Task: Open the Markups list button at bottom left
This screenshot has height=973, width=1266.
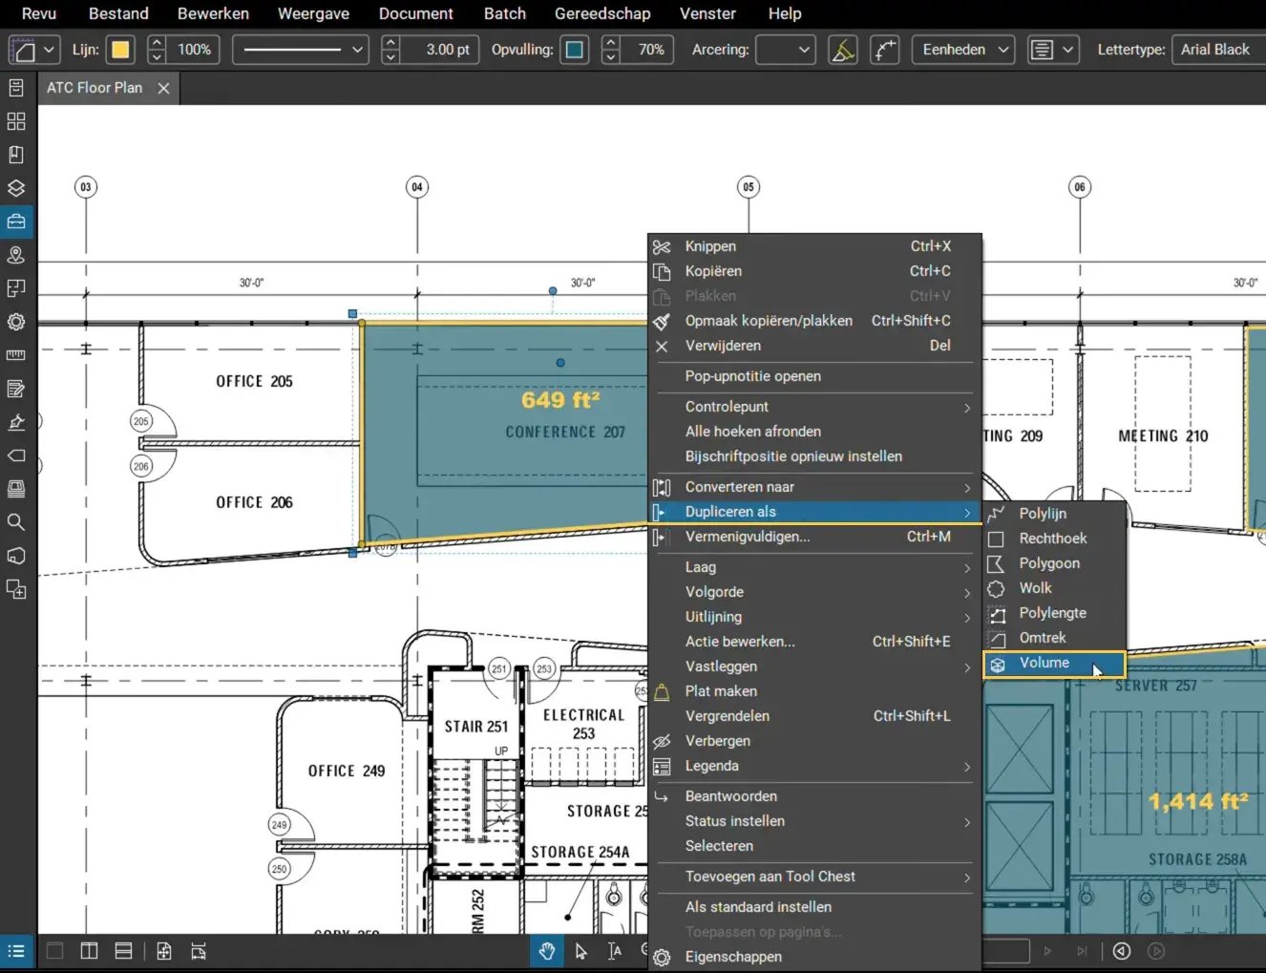Action: coord(16,951)
